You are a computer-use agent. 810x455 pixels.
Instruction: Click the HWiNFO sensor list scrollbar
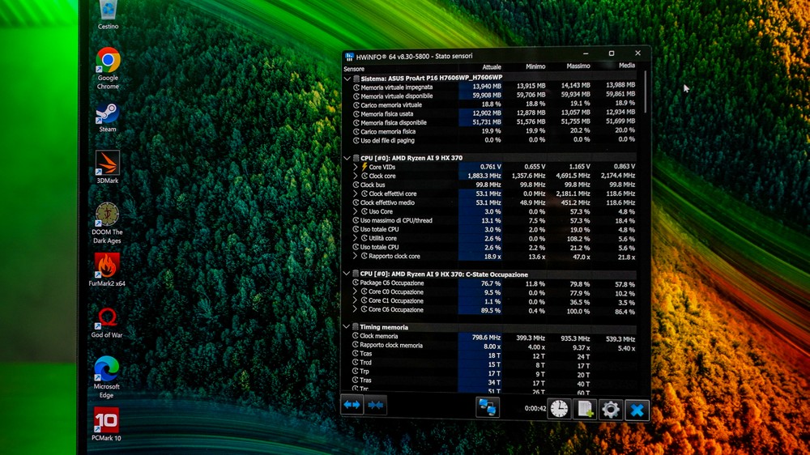pyautogui.click(x=644, y=93)
